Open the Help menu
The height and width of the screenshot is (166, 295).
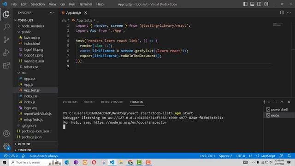click(100, 4)
